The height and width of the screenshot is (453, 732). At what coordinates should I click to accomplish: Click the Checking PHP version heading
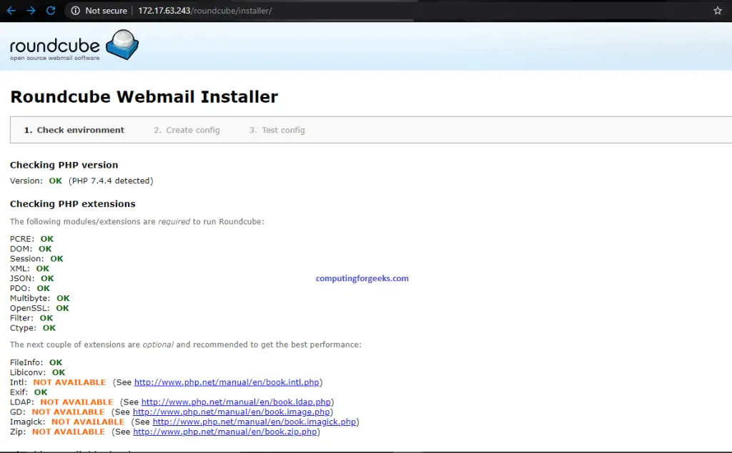[64, 165]
